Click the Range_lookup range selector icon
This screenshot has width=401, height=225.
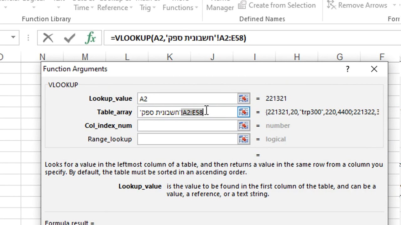point(244,139)
